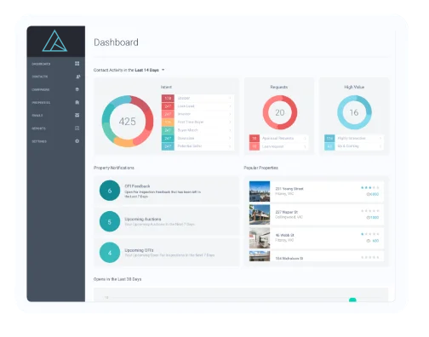Click the views eye icon for 46 Webb St
The image size is (429, 337).
369,241
